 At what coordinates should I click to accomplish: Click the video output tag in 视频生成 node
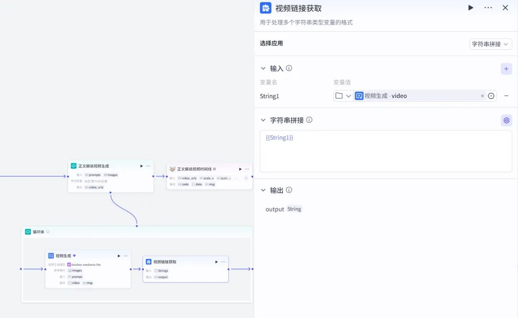[x=74, y=283]
